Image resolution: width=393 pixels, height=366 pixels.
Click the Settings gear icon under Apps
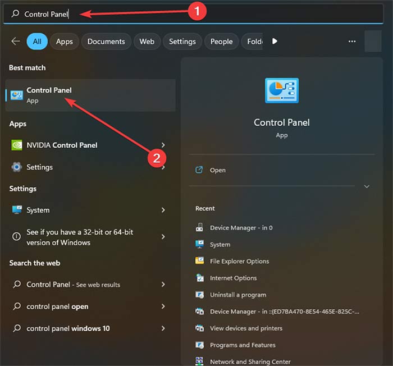coord(16,167)
